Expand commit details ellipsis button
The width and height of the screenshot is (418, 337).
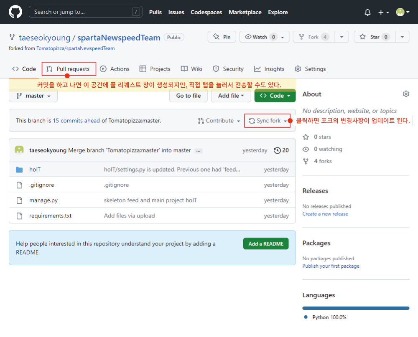coord(198,151)
